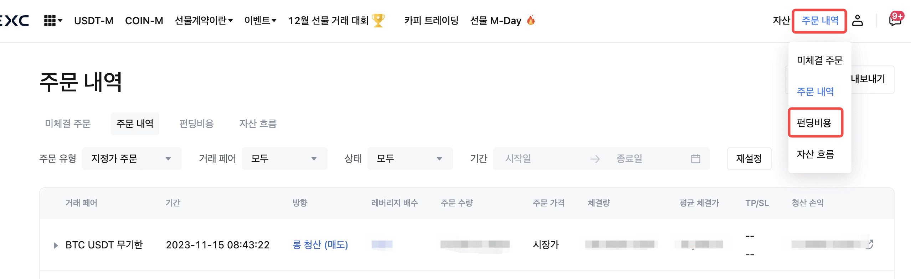
Task: Open the 주문 유형 dropdown
Action: pyautogui.click(x=132, y=159)
